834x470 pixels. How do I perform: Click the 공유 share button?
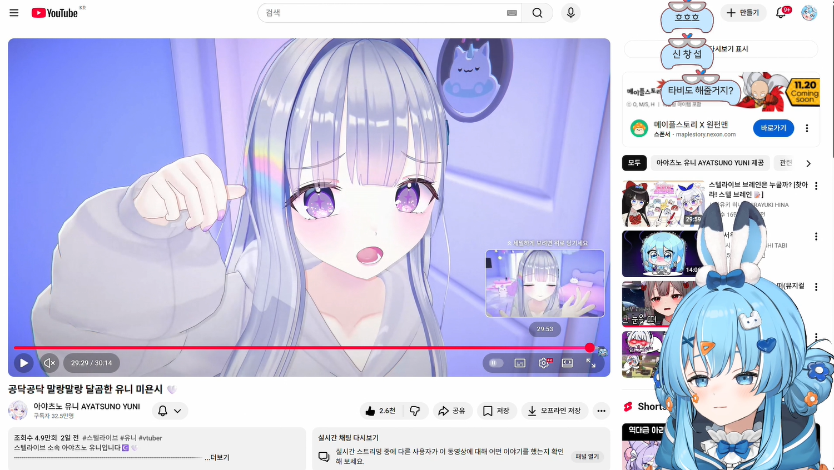(x=451, y=411)
